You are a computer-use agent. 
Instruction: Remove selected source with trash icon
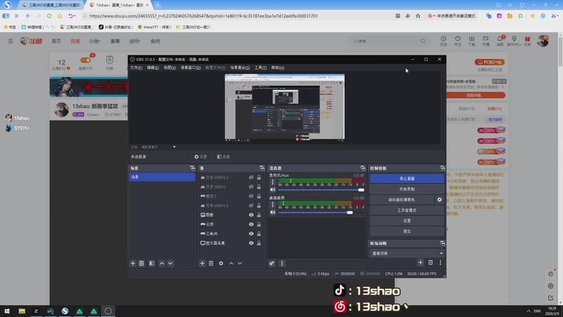click(211, 263)
